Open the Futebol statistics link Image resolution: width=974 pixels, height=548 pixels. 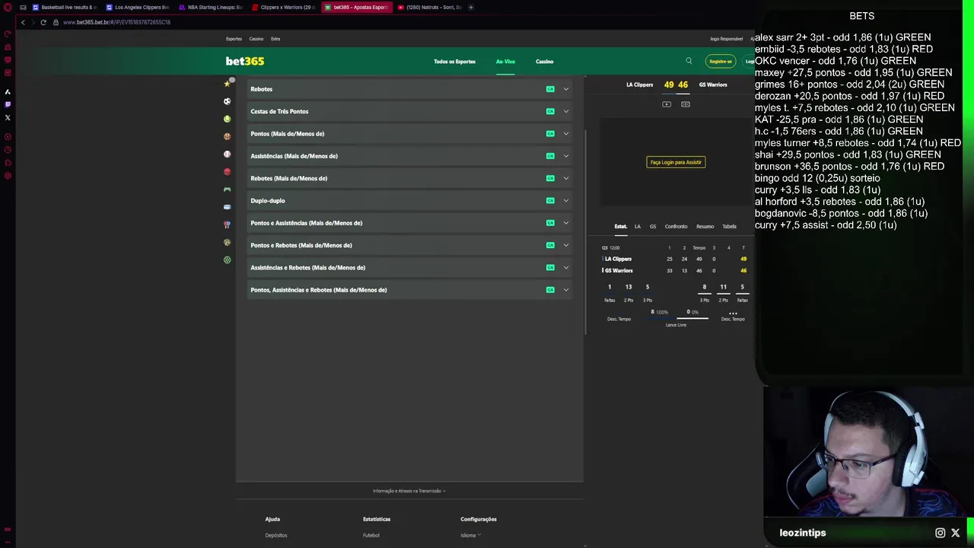[x=371, y=535]
